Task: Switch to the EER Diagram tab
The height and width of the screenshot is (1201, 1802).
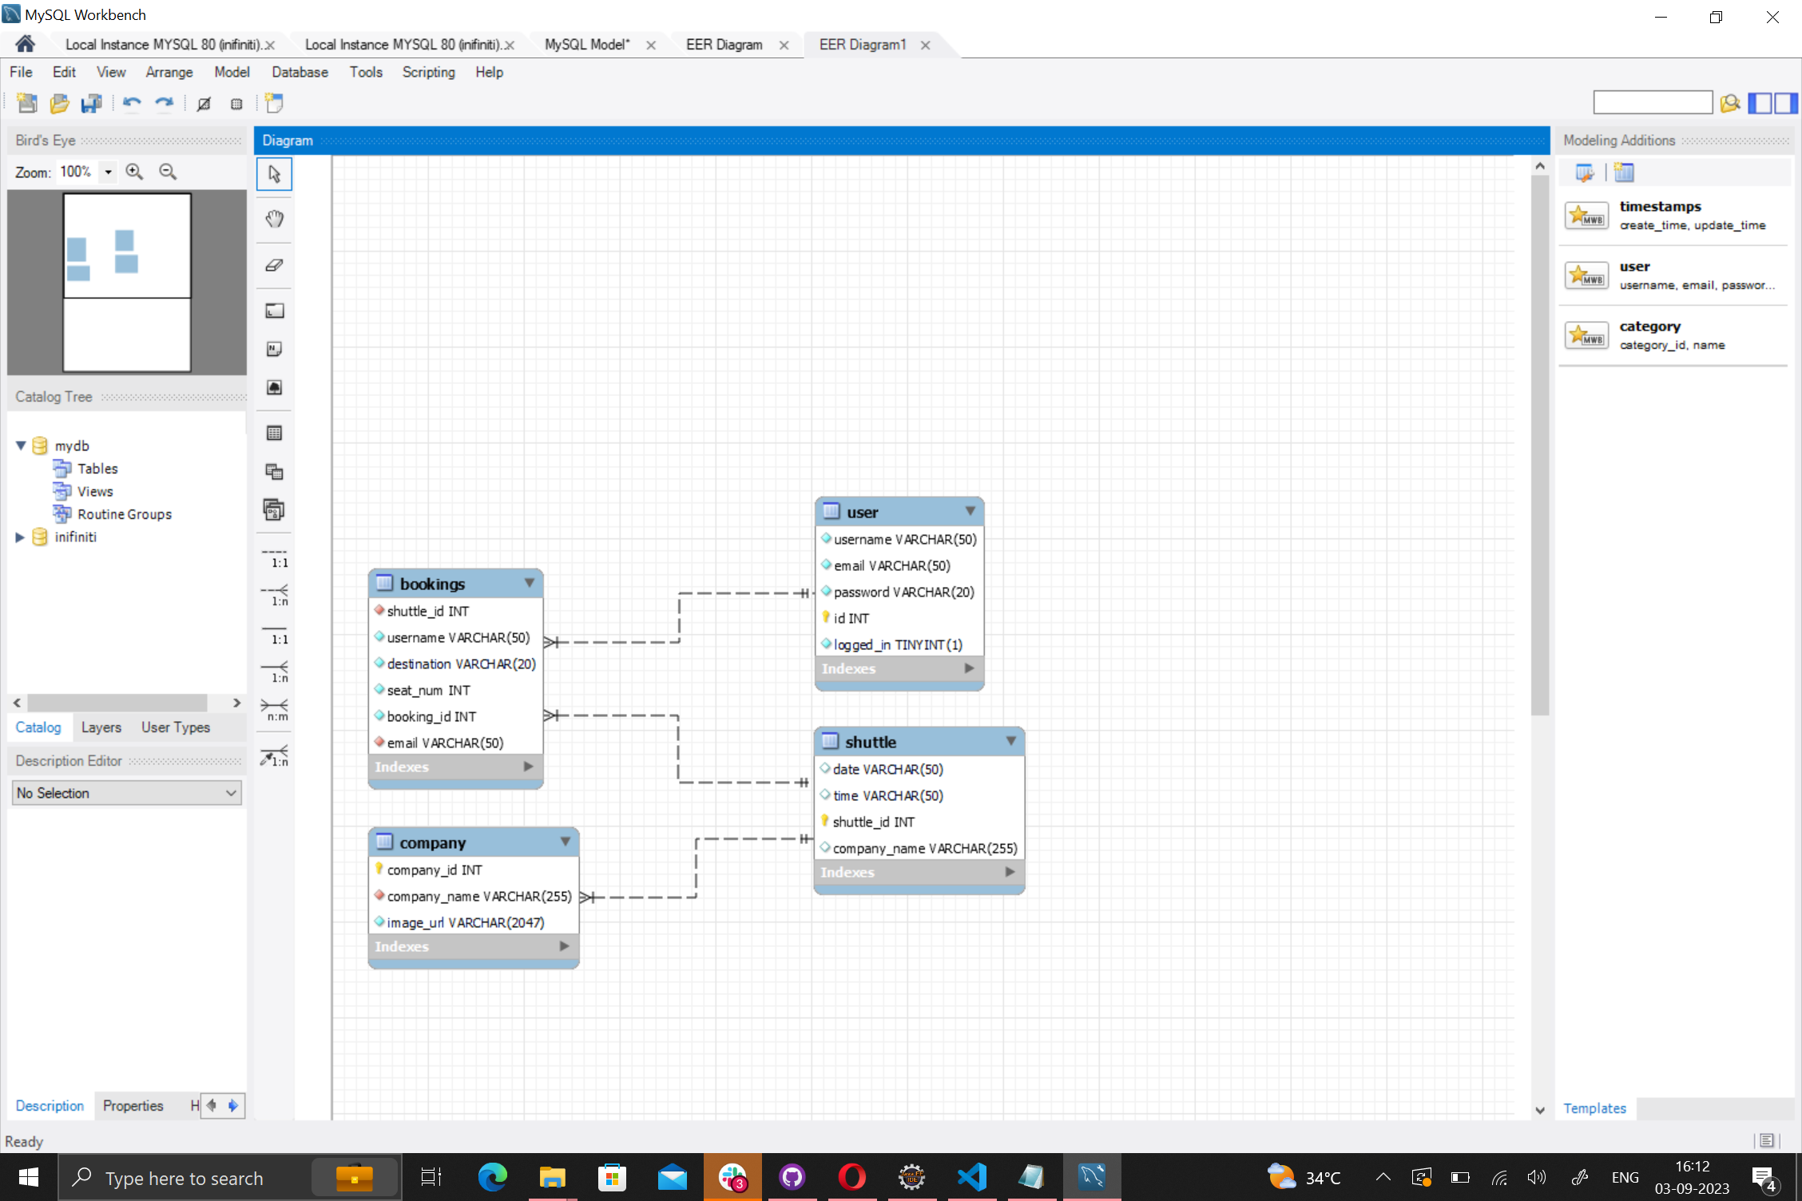Action: [724, 45]
